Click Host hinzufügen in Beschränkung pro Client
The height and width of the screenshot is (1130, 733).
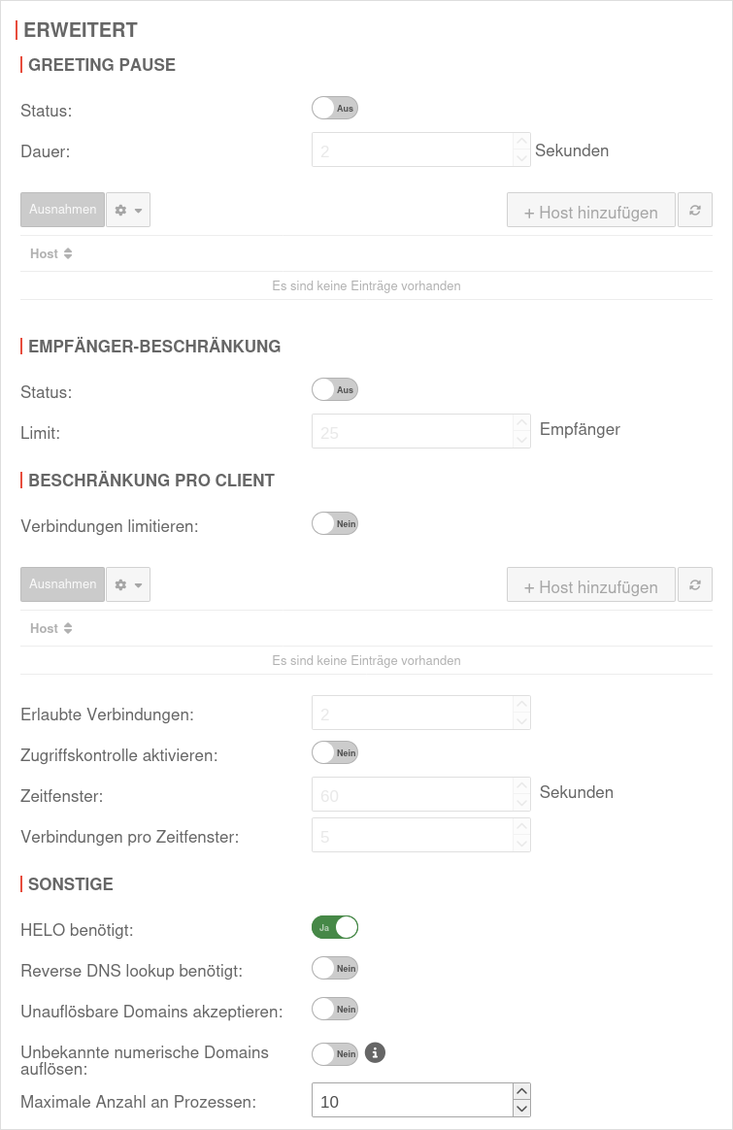click(x=590, y=586)
